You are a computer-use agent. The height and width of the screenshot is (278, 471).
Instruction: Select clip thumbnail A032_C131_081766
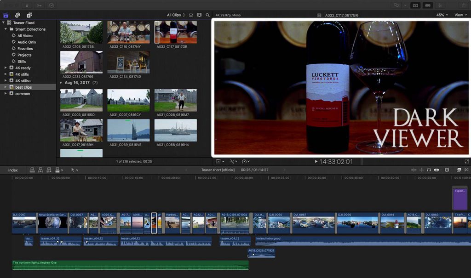(81, 62)
